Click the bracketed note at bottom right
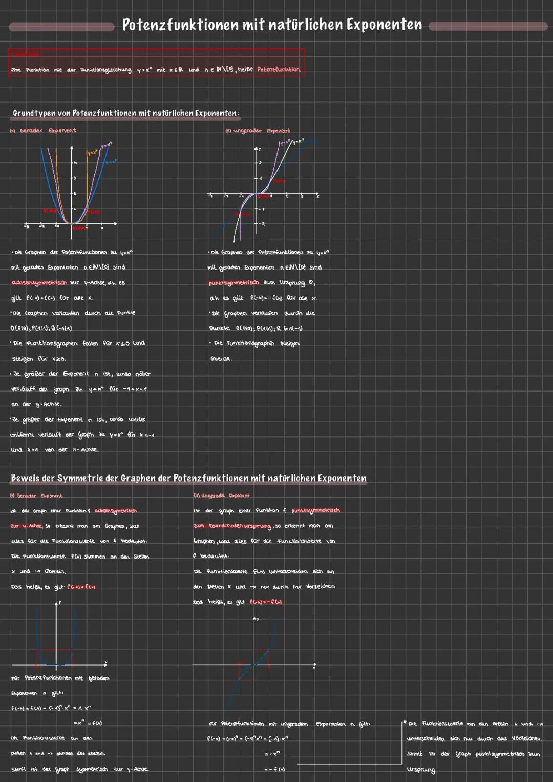This screenshot has height=782, width=553. coord(474,746)
